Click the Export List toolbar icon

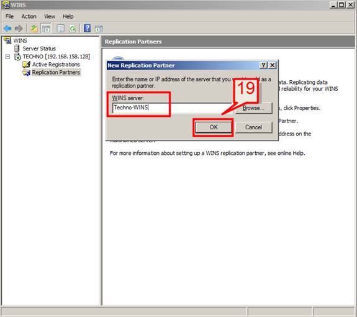coord(61,29)
